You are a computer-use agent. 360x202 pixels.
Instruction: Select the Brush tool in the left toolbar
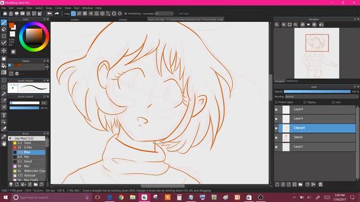click(x=4, y=22)
